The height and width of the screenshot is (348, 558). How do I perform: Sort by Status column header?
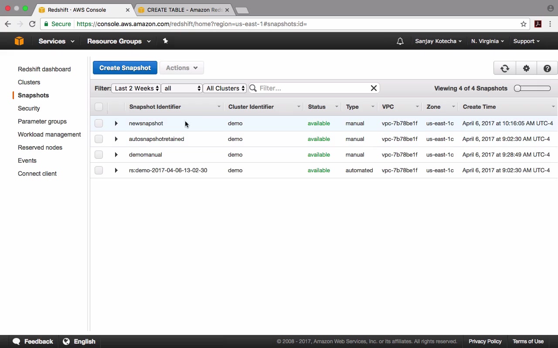(323, 107)
